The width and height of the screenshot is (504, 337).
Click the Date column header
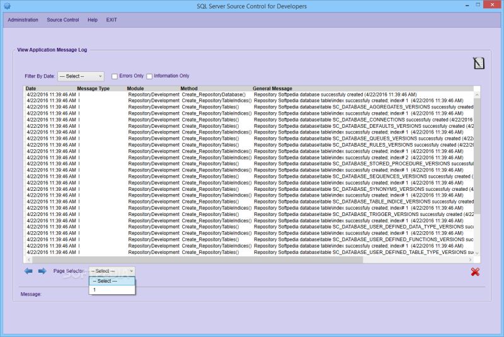pos(31,88)
